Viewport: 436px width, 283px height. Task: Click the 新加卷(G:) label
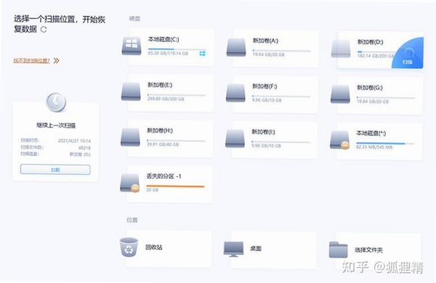click(370, 88)
